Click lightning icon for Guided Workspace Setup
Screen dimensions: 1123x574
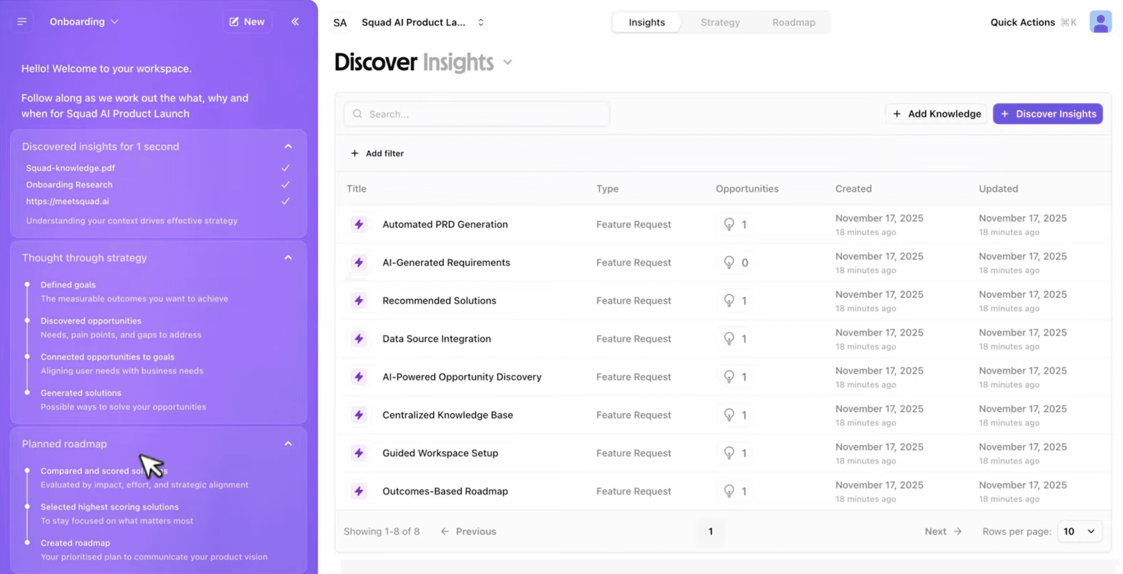coord(359,453)
